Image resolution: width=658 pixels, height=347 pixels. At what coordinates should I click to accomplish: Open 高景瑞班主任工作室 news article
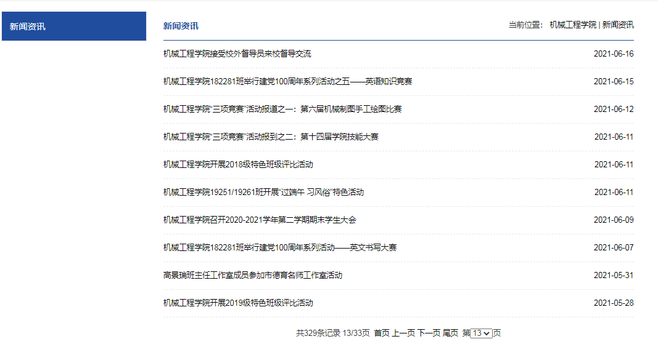(x=252, y=275)
